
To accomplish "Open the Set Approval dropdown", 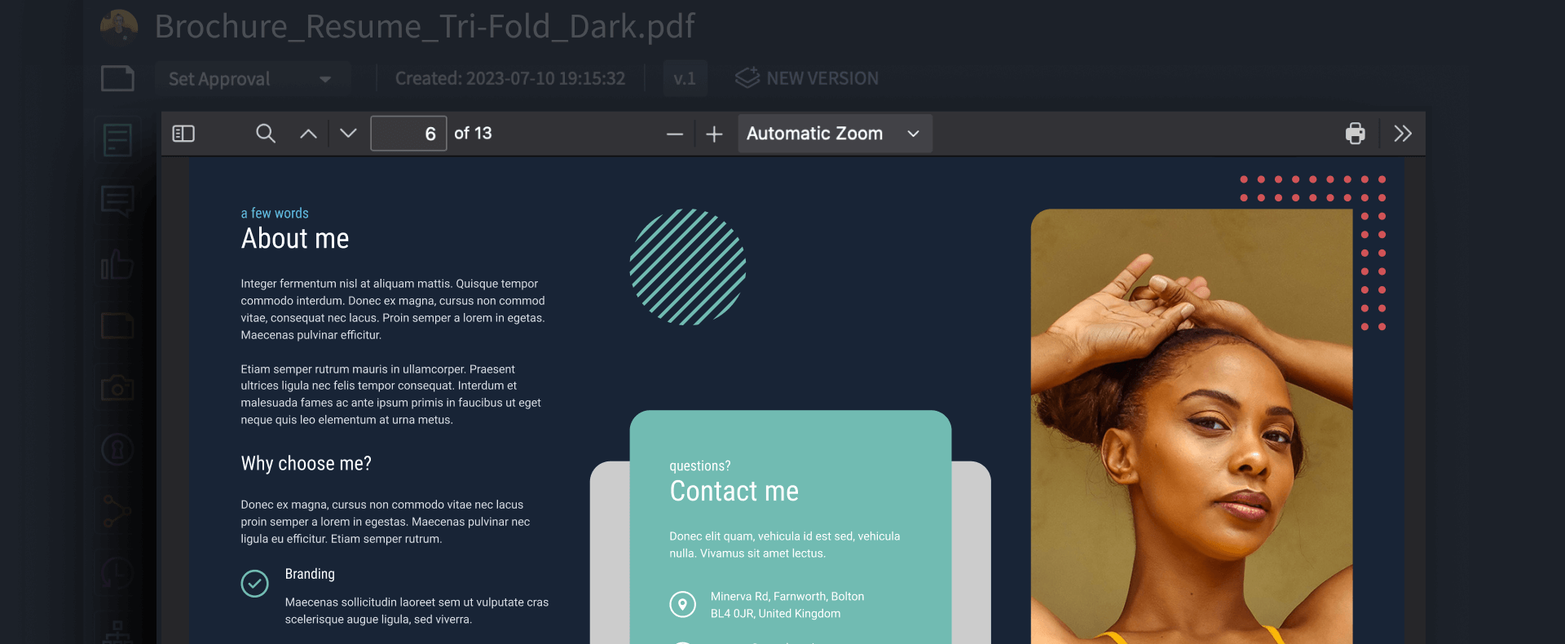I will coord(252,79).
